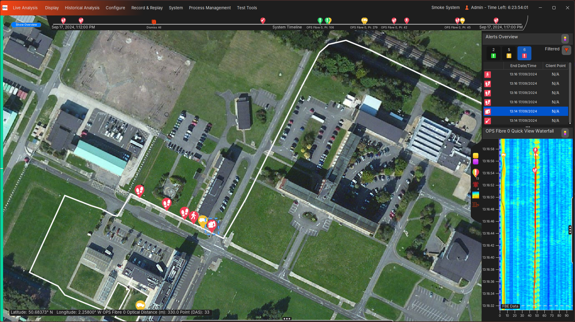Open the Historical Analysis menu
This screenshot has height=322, width=575.
(82, 8)
